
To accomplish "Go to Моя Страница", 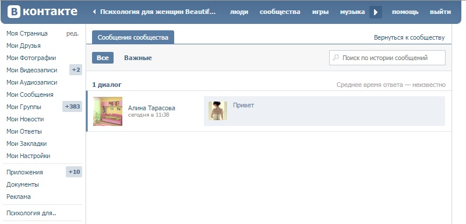I will click(27, 33).
